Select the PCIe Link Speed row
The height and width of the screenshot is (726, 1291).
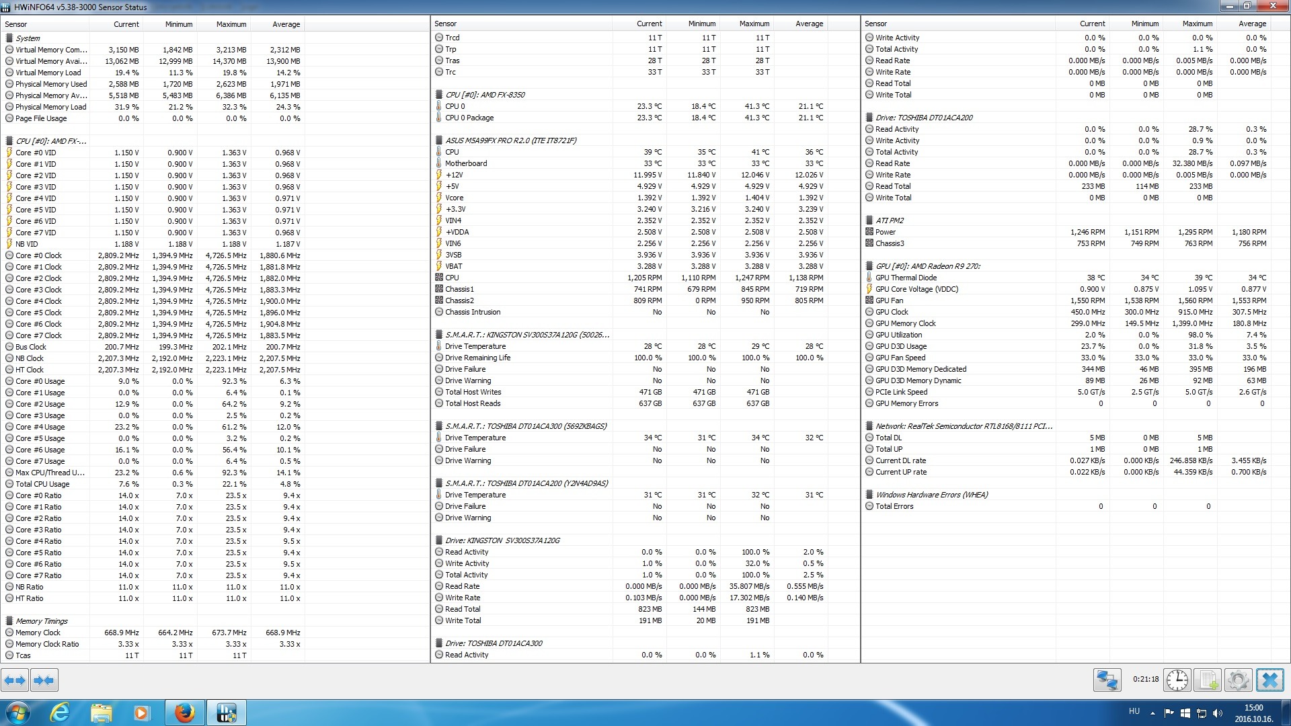(x=1068, y=392)
